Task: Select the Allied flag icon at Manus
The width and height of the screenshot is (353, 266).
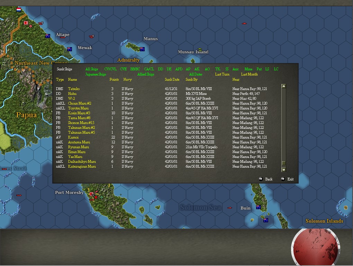Action: coord(142,49)
